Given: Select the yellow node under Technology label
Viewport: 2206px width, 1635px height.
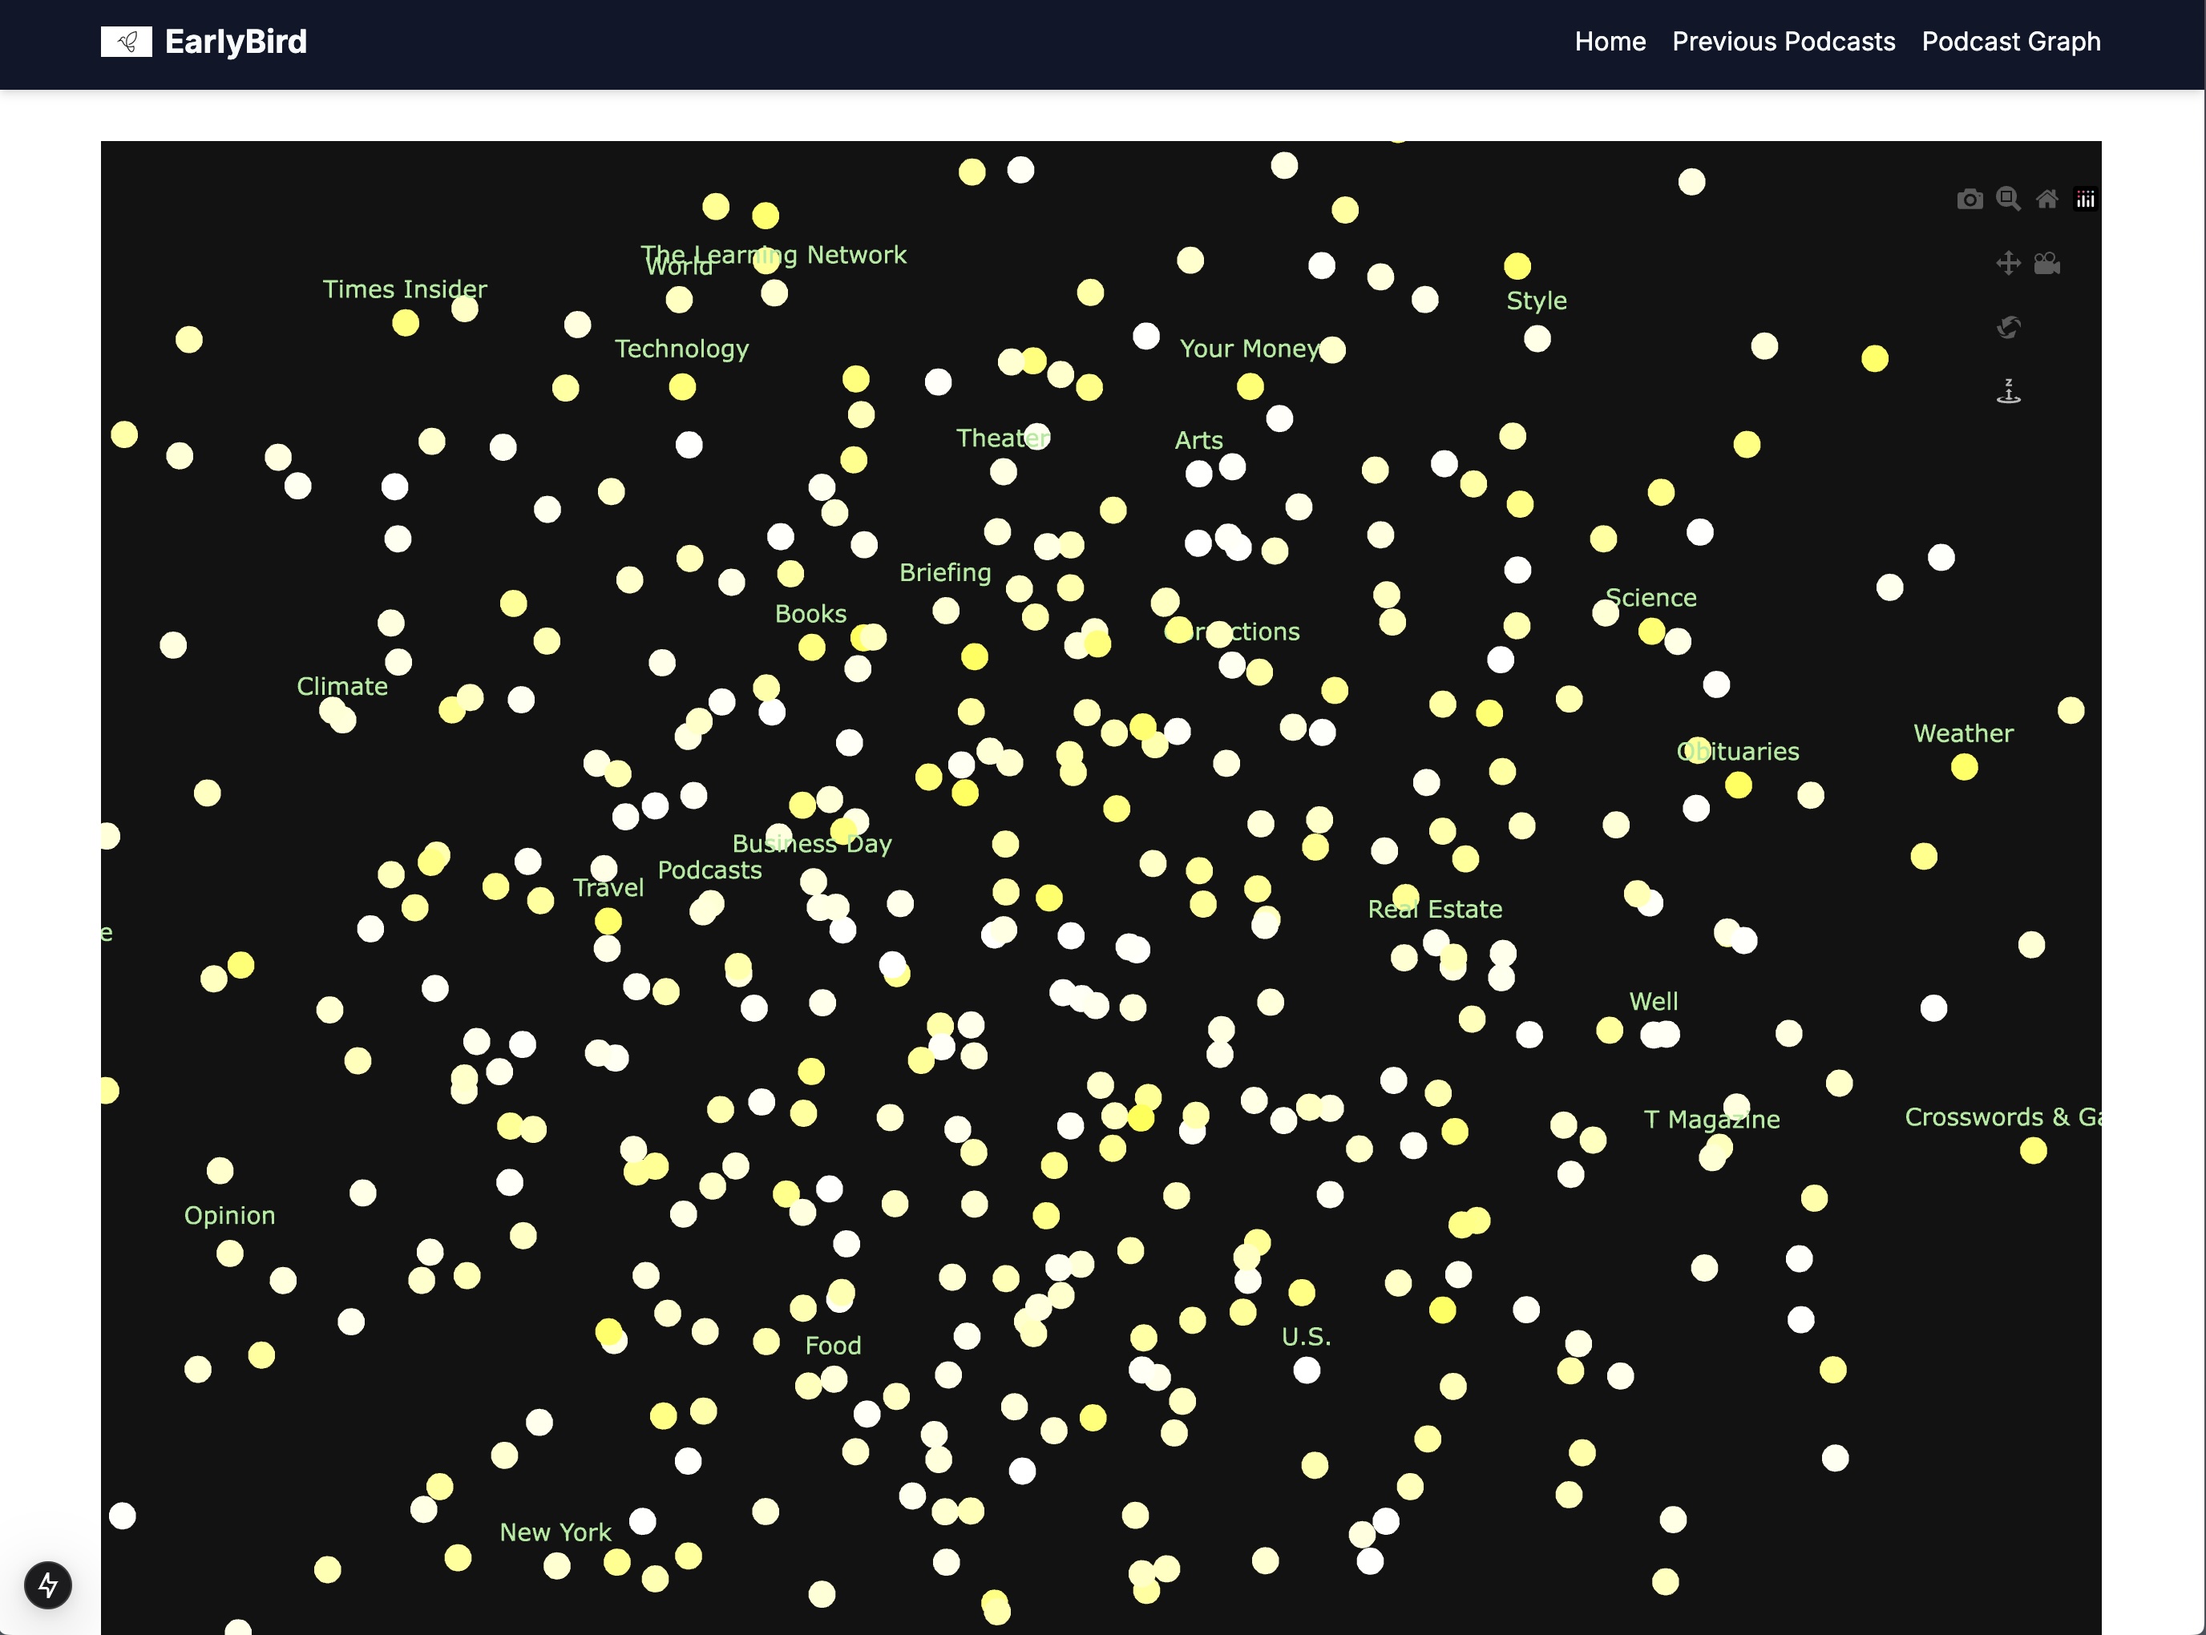Looking at the screenshot, I should pyautogui.click(x=682, y=387).
